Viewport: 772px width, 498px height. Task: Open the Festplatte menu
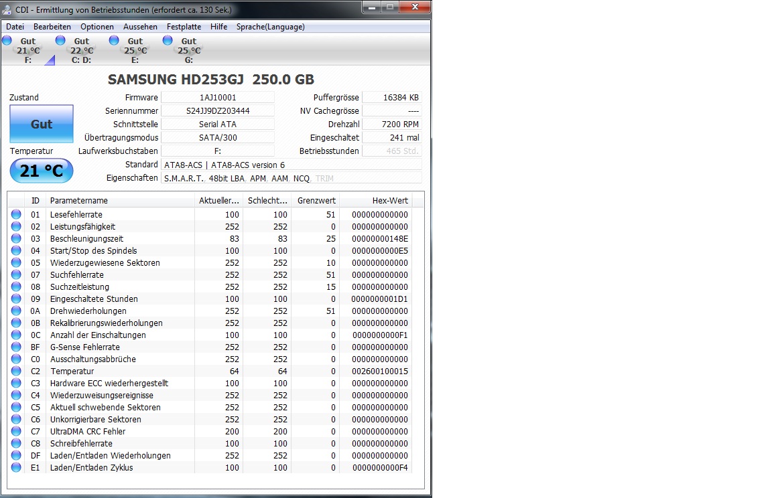click(x=184, y=27)
